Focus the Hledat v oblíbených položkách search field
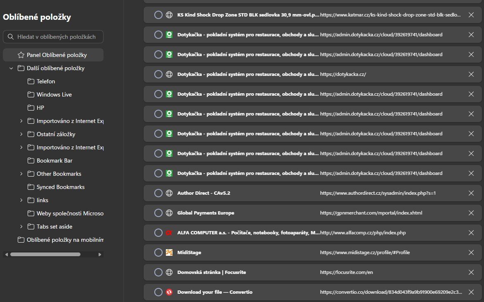This screenshot has width=484, height=302. click(x=53, y=37)
